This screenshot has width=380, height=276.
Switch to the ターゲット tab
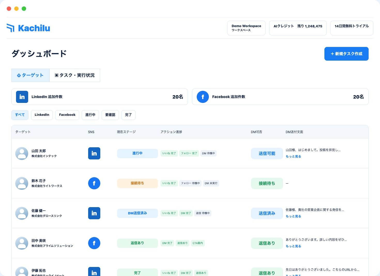31,75
